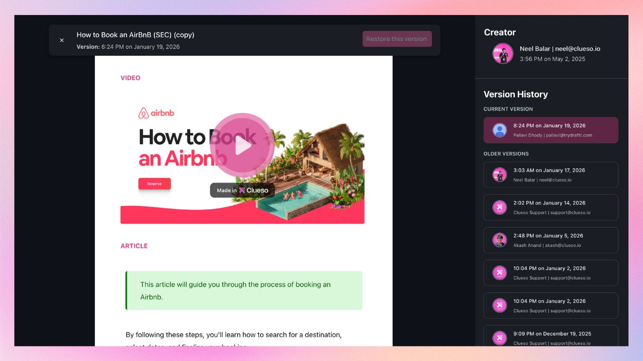This screenshot has height=361, width=643.
Task: Click the 3:56 PM on May 2, 2025 creation date
Action: [x=553, y=59]
